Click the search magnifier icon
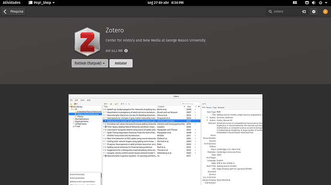The image size is (331, 185). click(270, 11)
